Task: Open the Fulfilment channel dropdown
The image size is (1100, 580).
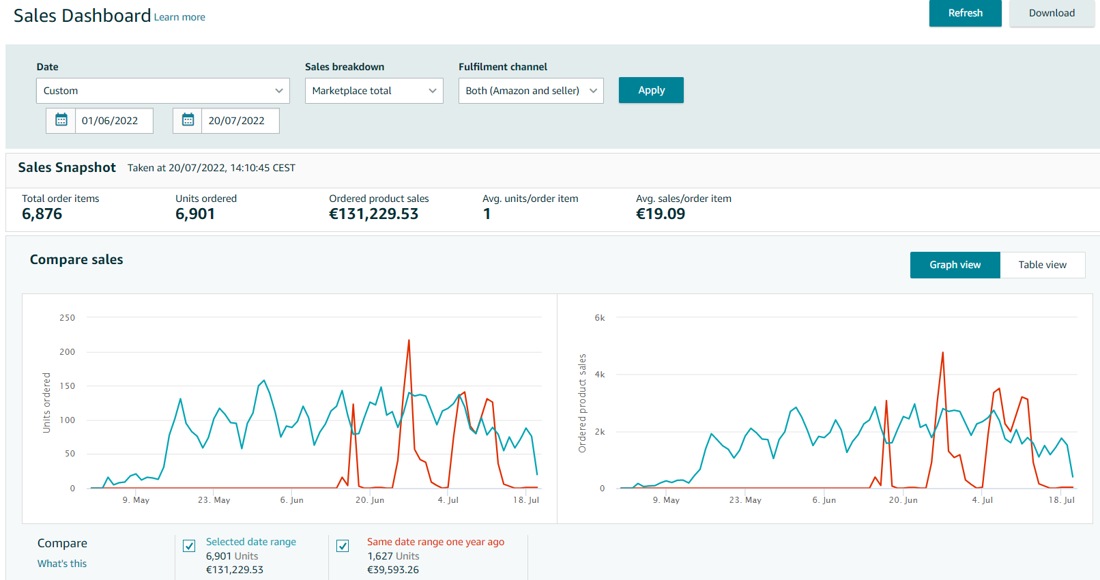Action: pos(531,91)
